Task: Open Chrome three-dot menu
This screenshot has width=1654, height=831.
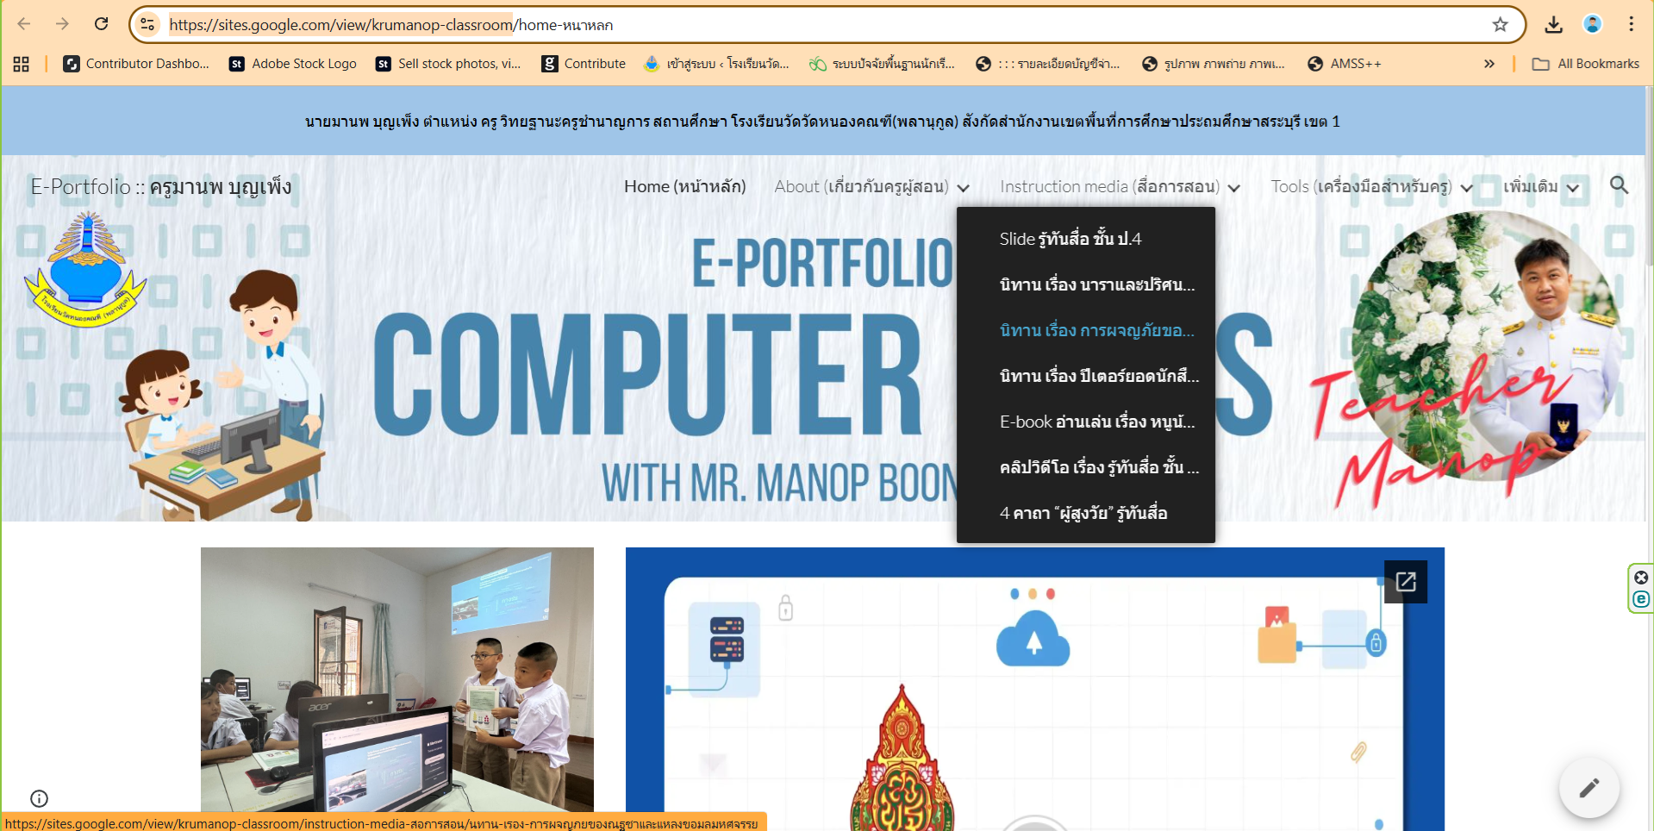Action: [x=1631, y=24]
